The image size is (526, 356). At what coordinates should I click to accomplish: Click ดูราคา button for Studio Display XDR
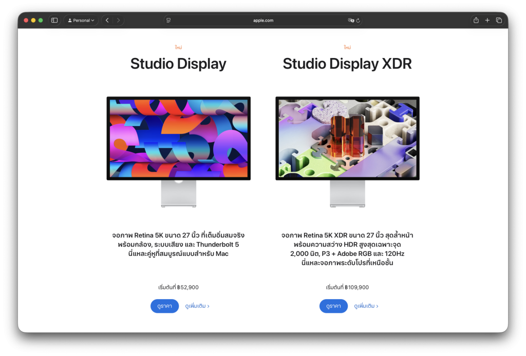333,306
